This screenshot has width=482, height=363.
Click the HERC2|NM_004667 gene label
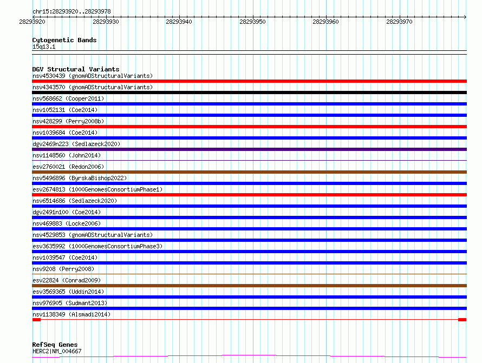point(57,351)
